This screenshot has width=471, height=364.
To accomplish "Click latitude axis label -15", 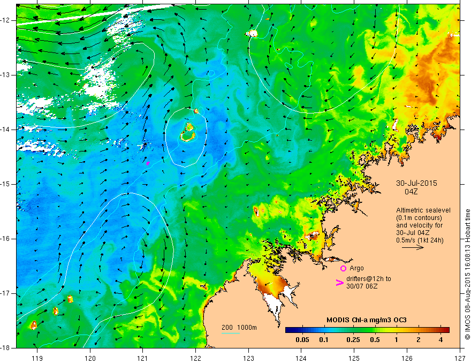I will (5, 184).
